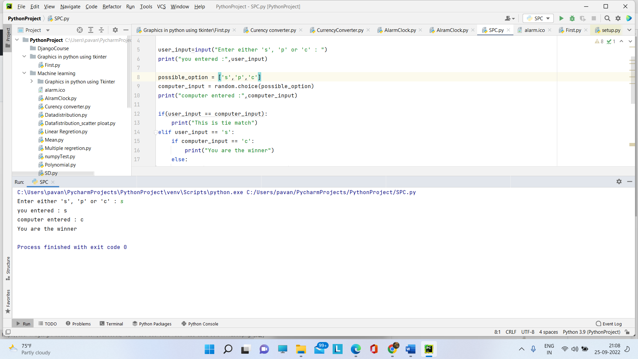The height and width of the screenshot is (359, 638).
Task: Toggle tool window bars icon in status corner
Action: [x=8, y=332]
